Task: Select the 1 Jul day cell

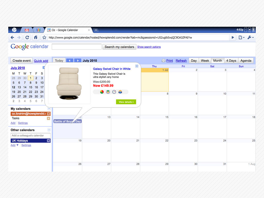Action: [x=154, y=80]
